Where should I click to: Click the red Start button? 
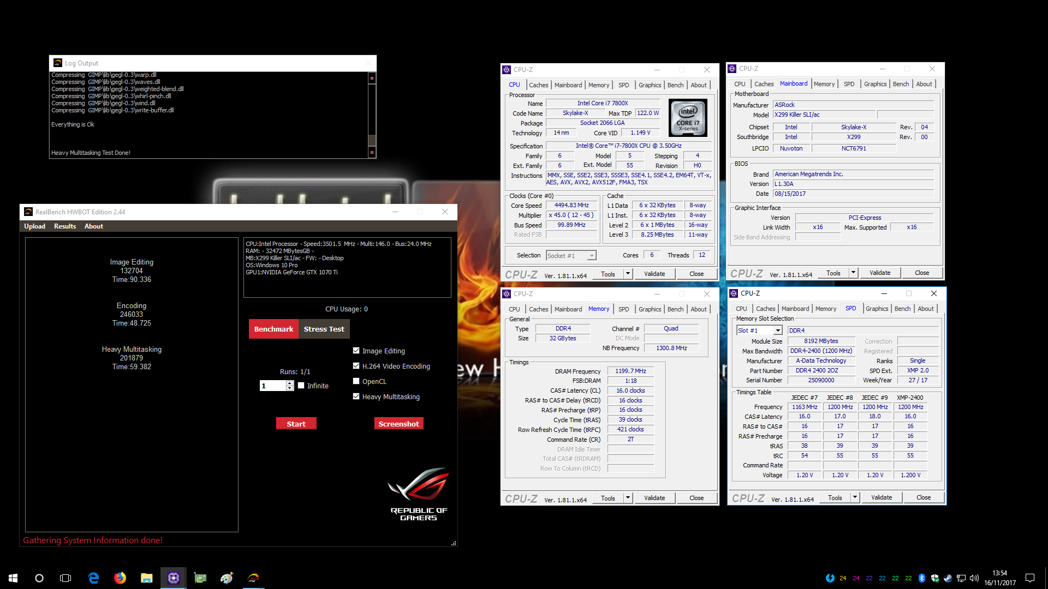click(296, 424)
